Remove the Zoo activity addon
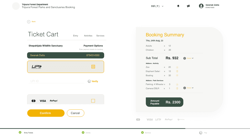The height and width of the screenshot is (139, 250). click(x=177, y=68)
